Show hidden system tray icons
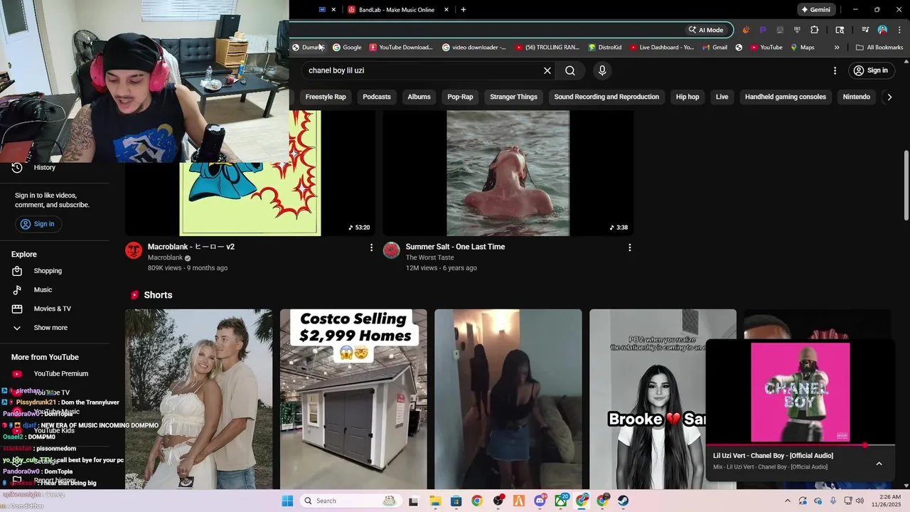910x512 pixels. point(787,501)
